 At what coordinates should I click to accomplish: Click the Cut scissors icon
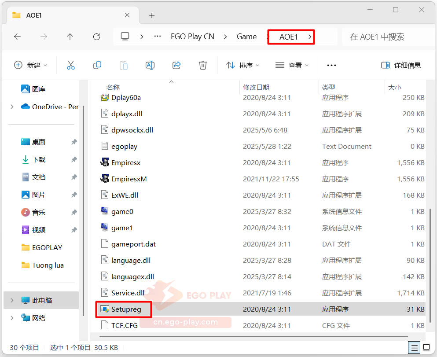pyautogui.click(x=71, y=65)
